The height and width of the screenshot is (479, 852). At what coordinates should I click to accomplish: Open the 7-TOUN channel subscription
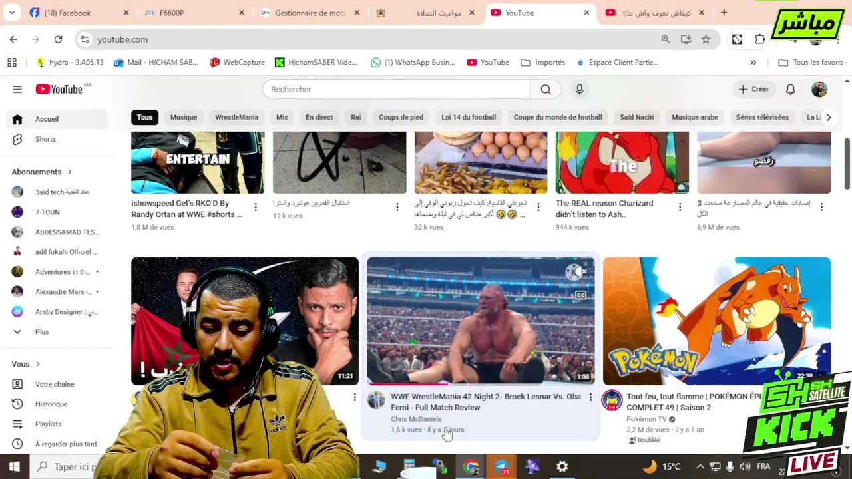coord(57,212)
